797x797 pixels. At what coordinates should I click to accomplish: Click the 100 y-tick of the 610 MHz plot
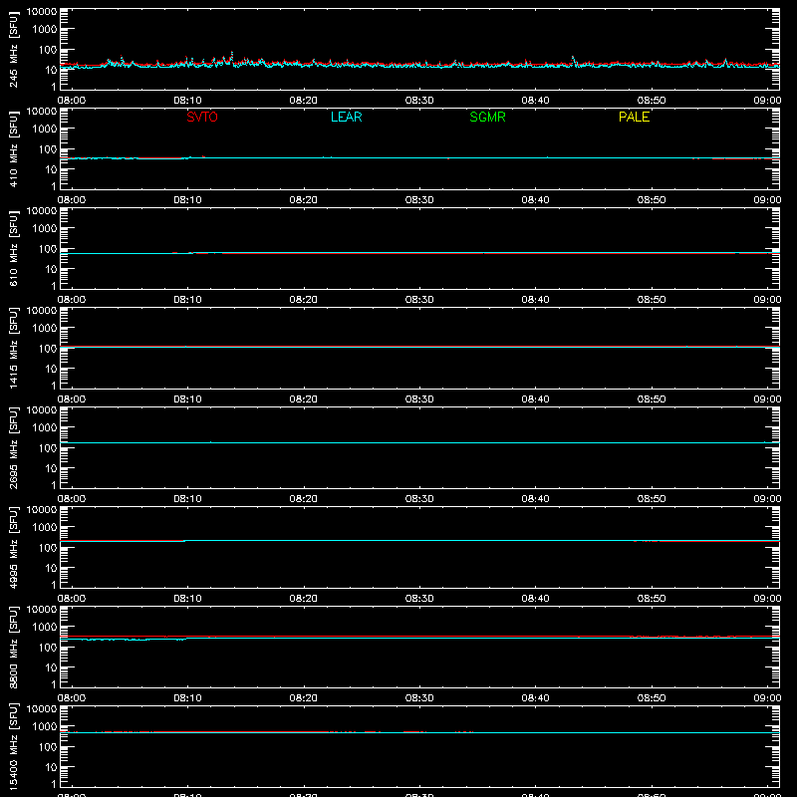tap(48, 249)
